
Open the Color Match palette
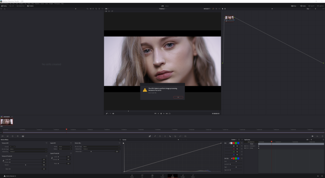click(x=8, y=136)
